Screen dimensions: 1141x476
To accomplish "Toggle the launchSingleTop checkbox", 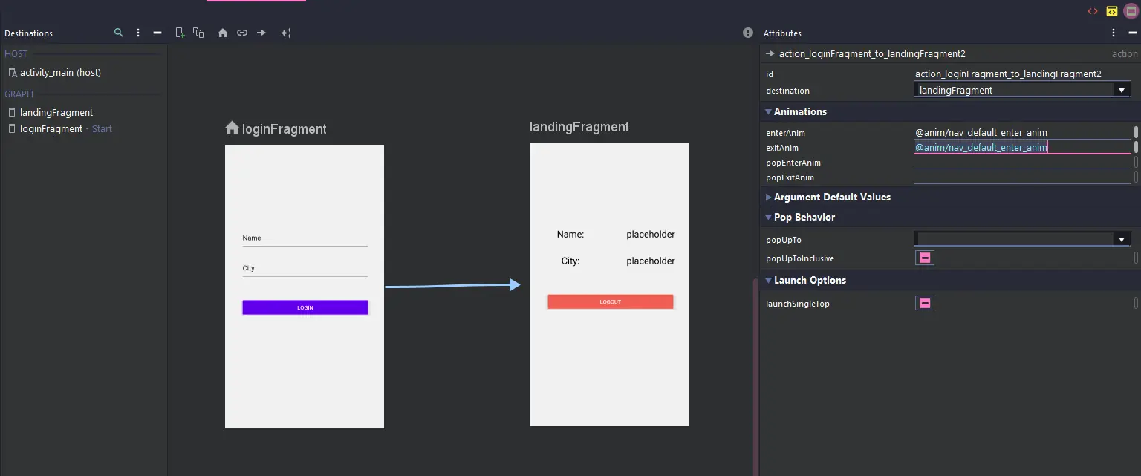I will pyautogui.click(x=925, y=304).
